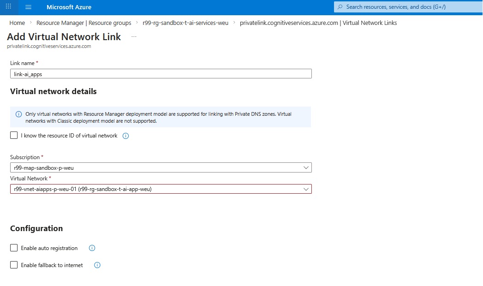The height and width of the screenshot is (286, 483).
Task: Open the hamburger portal menu
Action: pyautogui.click(x=28, y=7)
